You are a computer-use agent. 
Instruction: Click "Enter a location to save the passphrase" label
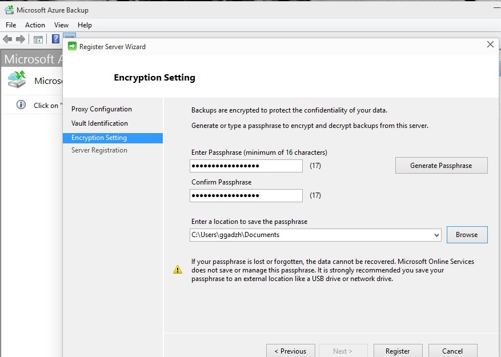point(249,222)
